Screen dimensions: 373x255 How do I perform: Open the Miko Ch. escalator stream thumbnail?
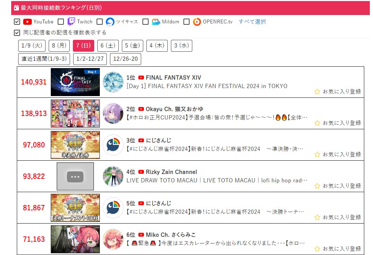[75, 239]
